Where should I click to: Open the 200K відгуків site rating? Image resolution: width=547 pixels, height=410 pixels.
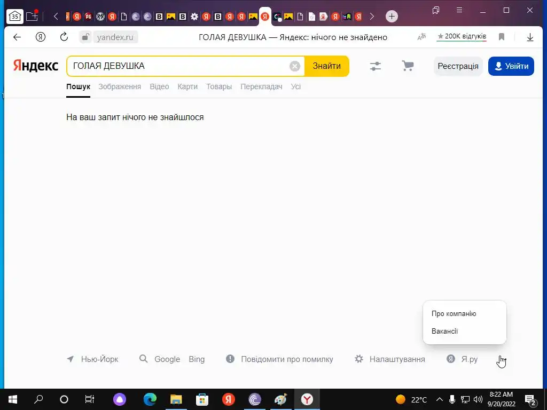click(x=462, y=36)
